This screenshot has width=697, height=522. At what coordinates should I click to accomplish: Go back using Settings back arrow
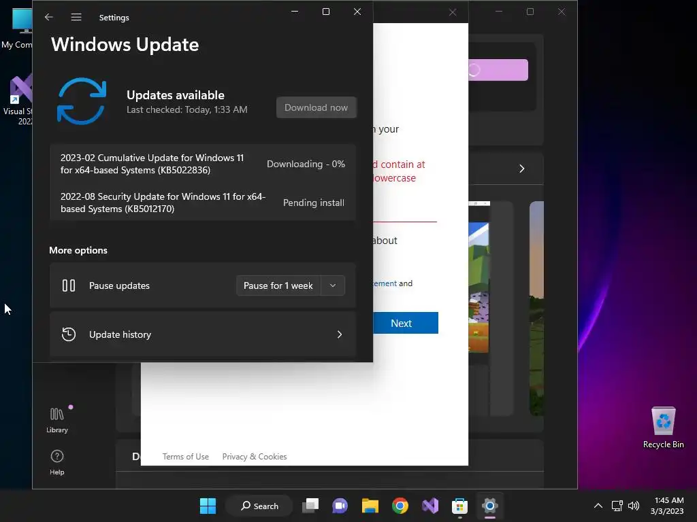(x=49, y=17)
